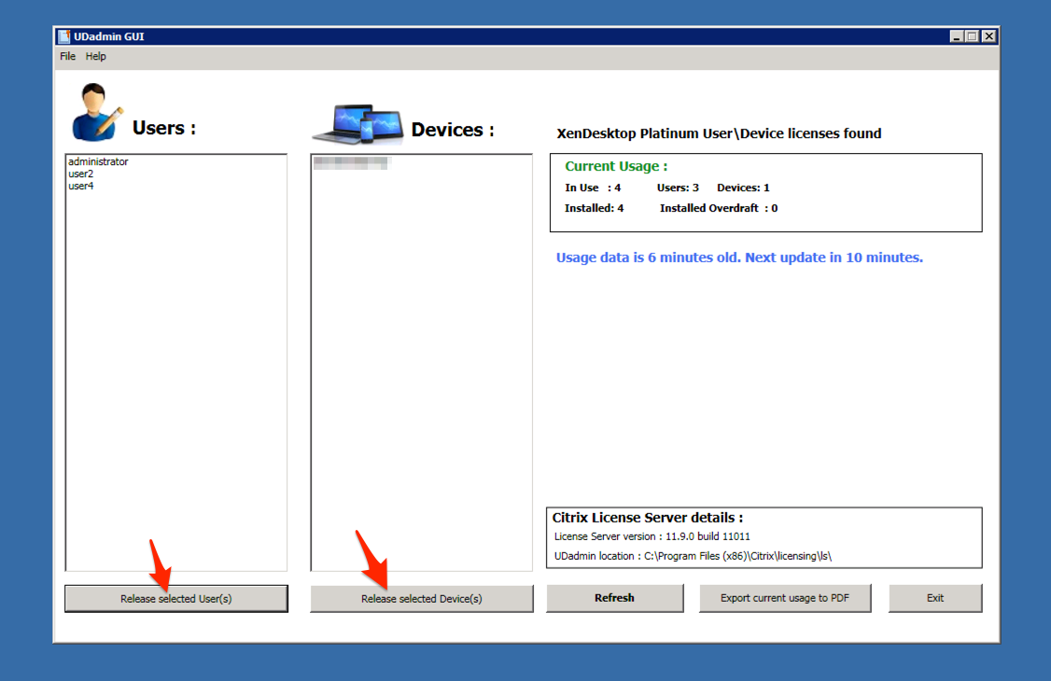Click Release selected Device(s) button
The width and height of the screenshot is (1051, 681).
pyautogui.click(x=421, y=599)
